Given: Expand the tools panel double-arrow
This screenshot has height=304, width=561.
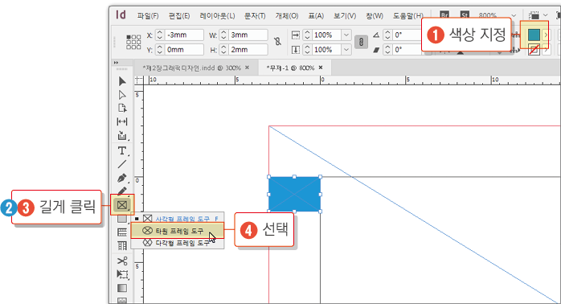Looking at the screenshot, I should (116, 63).
